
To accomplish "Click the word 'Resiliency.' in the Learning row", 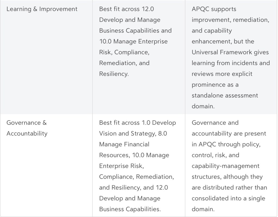I will 114,74.
